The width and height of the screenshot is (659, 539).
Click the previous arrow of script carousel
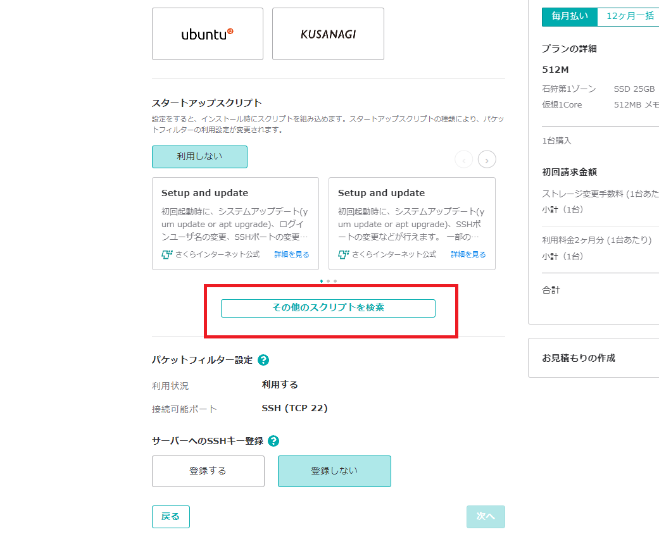click(x=463, y=159)
